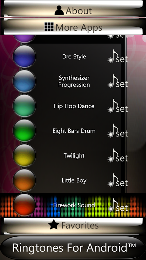
Task: Open the More Apps button
Action: (x=73, y=27)
